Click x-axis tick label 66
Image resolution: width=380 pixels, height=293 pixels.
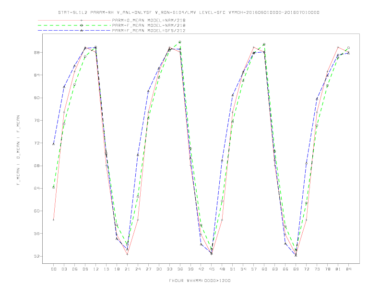tap(285, 269)
